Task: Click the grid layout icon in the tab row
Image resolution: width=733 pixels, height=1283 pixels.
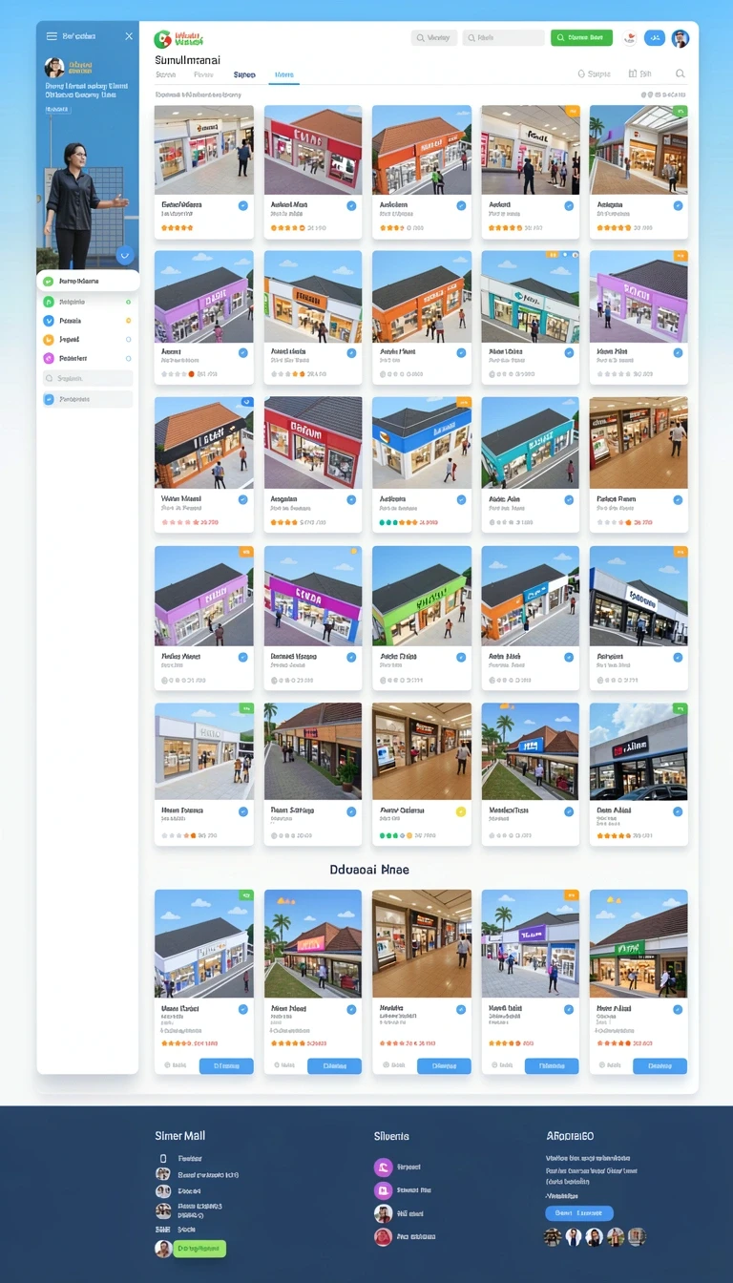Action: coord(633,74)
